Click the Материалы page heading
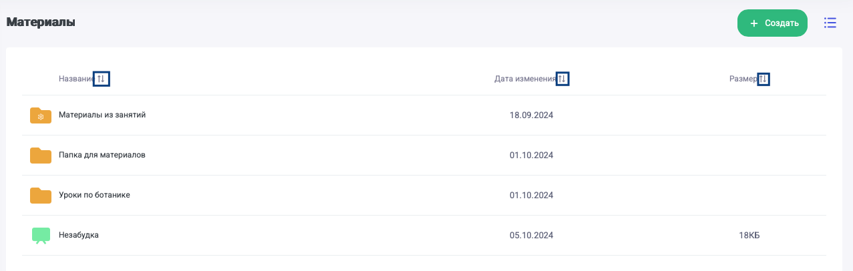853x271 pixels. coord(41,22)
